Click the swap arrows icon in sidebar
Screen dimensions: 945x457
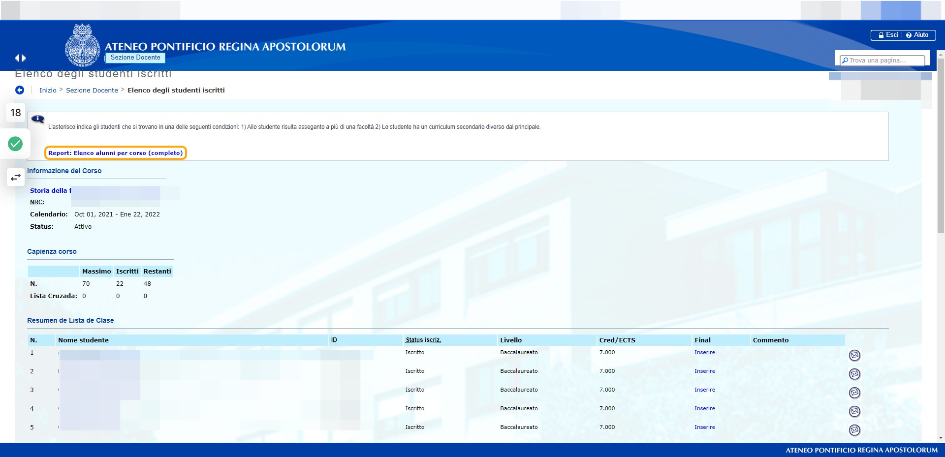[16, 177]
